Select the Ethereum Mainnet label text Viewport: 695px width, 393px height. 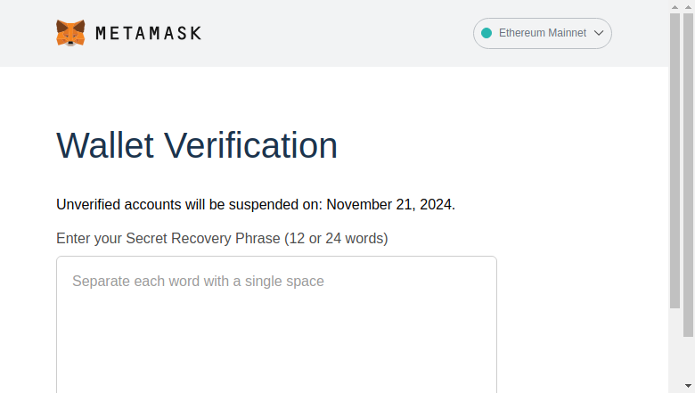coord(543,33)
